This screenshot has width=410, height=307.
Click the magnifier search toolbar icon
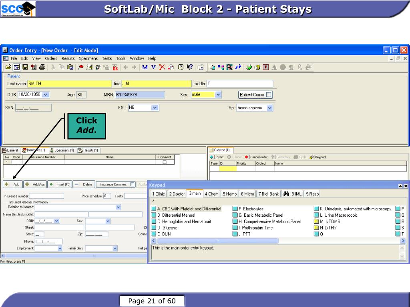pyautogui.click(x=229, y=67)
